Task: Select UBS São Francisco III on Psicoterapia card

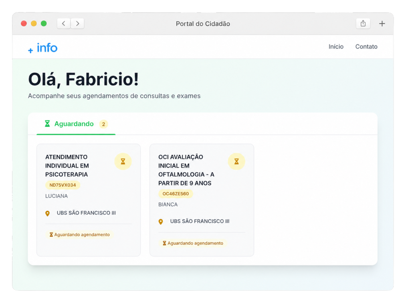Action: [86, 213]
